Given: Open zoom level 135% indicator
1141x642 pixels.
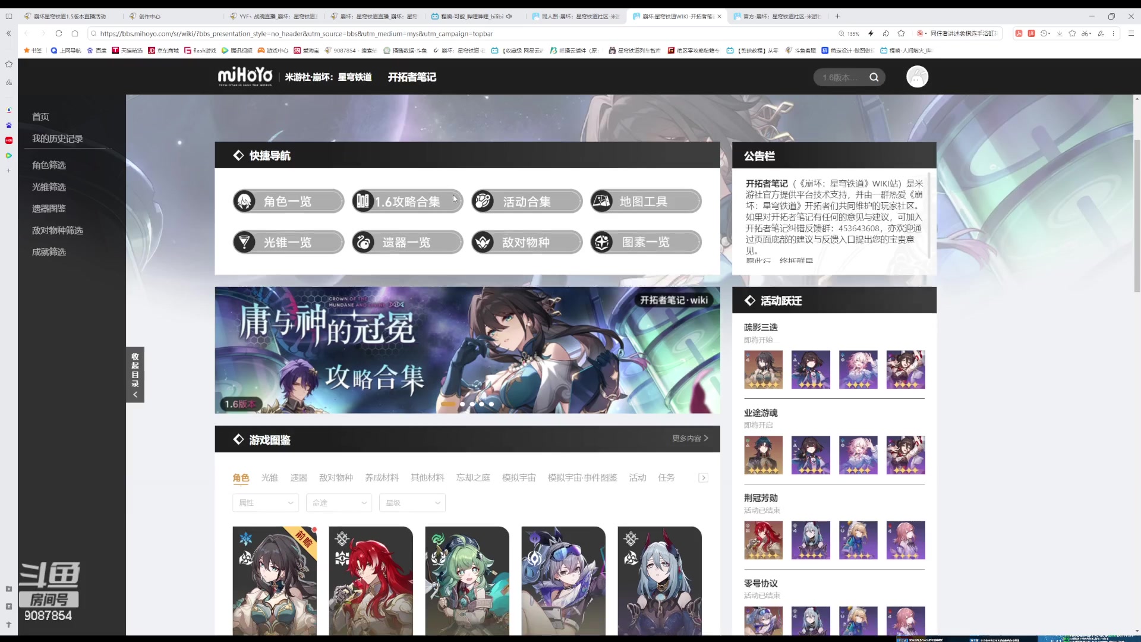Looking at the screenshot, I should 849,34.
